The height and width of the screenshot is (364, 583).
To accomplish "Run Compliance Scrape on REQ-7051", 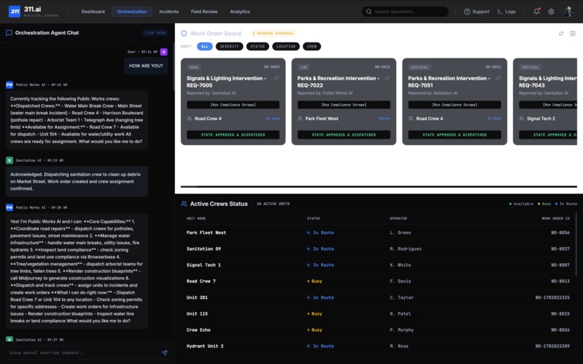I will coord(455,105).
